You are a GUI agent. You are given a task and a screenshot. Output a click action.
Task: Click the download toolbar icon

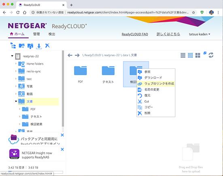39,46
